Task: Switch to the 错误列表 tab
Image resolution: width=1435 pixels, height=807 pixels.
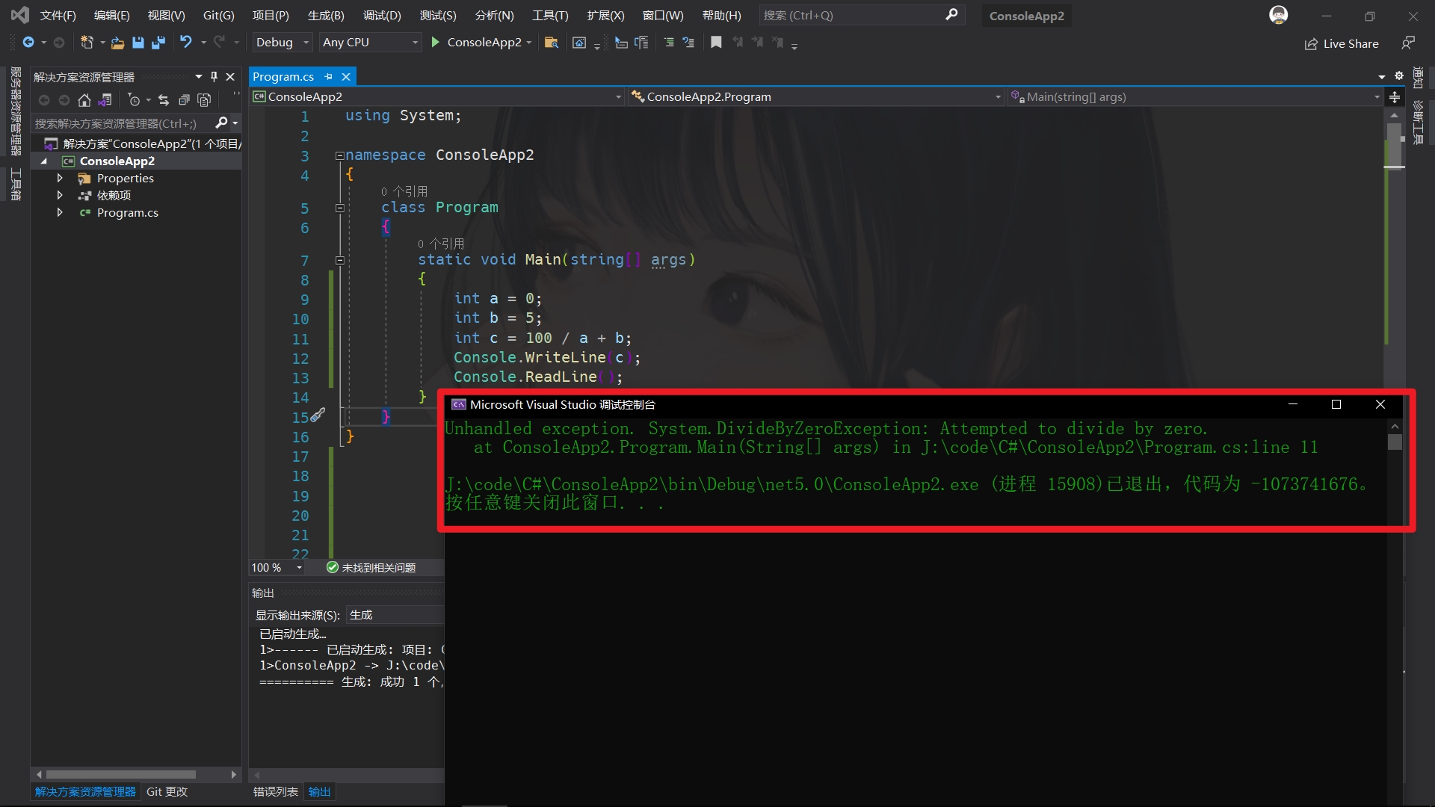Action: [x=275, y=791]
